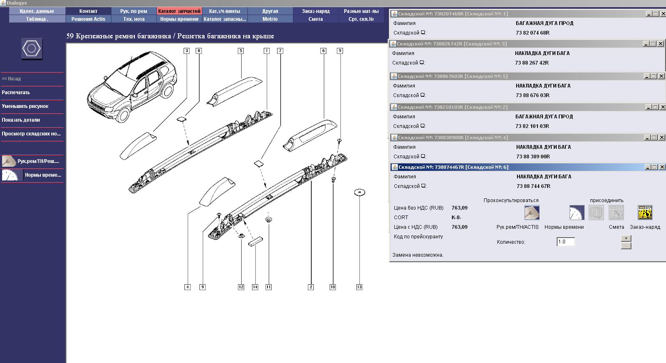Open the repair manual wrench icon in part window
This screenshot has height=363, width=666.
532,213
